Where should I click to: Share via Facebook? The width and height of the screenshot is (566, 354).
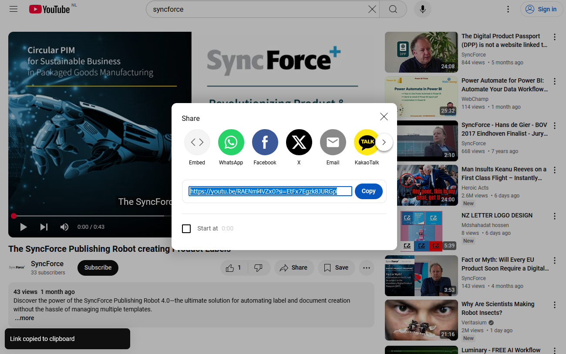[265, 147]
